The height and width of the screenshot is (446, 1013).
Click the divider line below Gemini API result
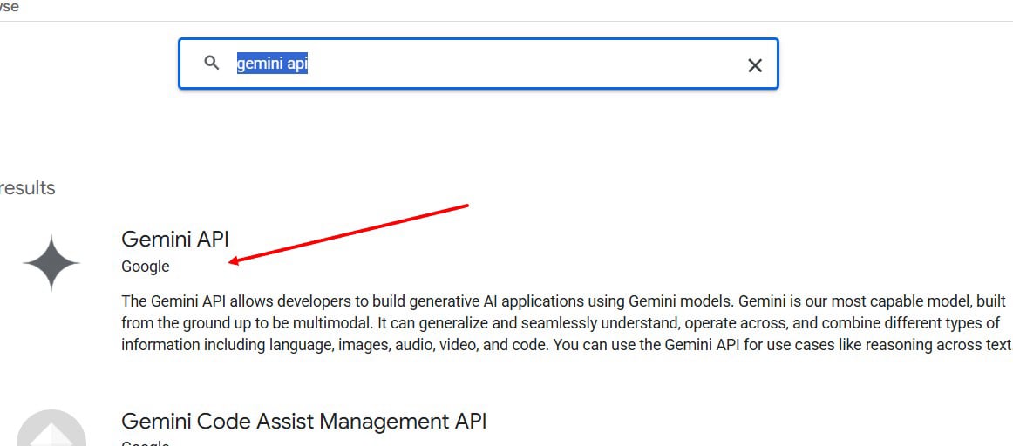506,382
